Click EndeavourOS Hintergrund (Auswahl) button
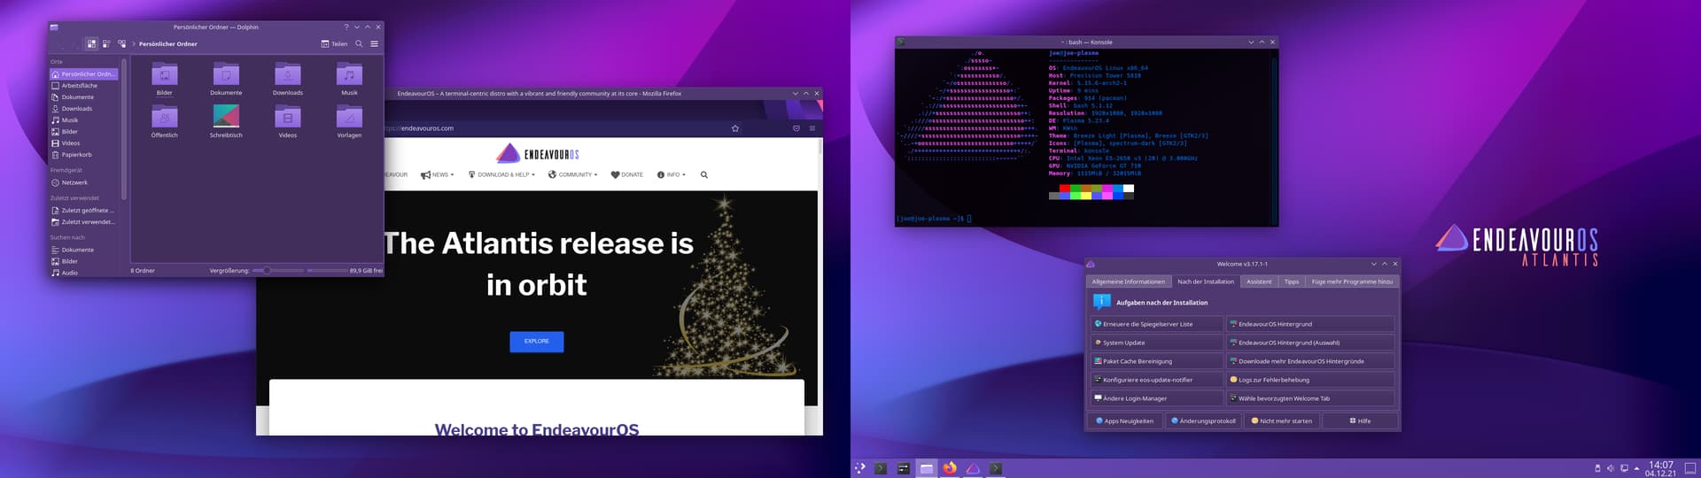 (x=1310, y=343)
